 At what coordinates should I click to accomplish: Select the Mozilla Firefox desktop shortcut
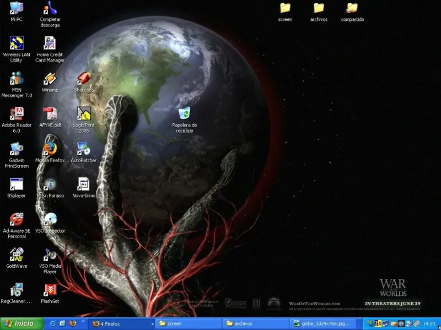(x=50, y=153)
